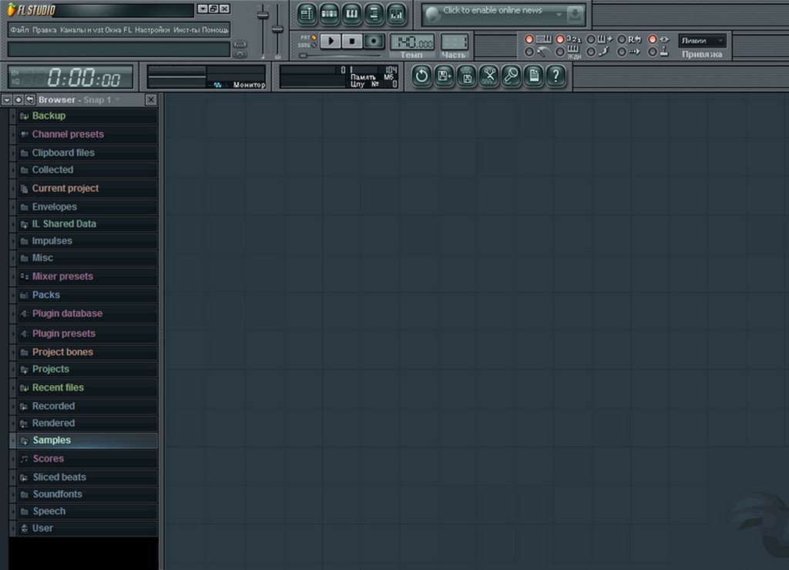789x570 pixels.
Task: Open the microphone one-click recording icon
Action: 511,76
